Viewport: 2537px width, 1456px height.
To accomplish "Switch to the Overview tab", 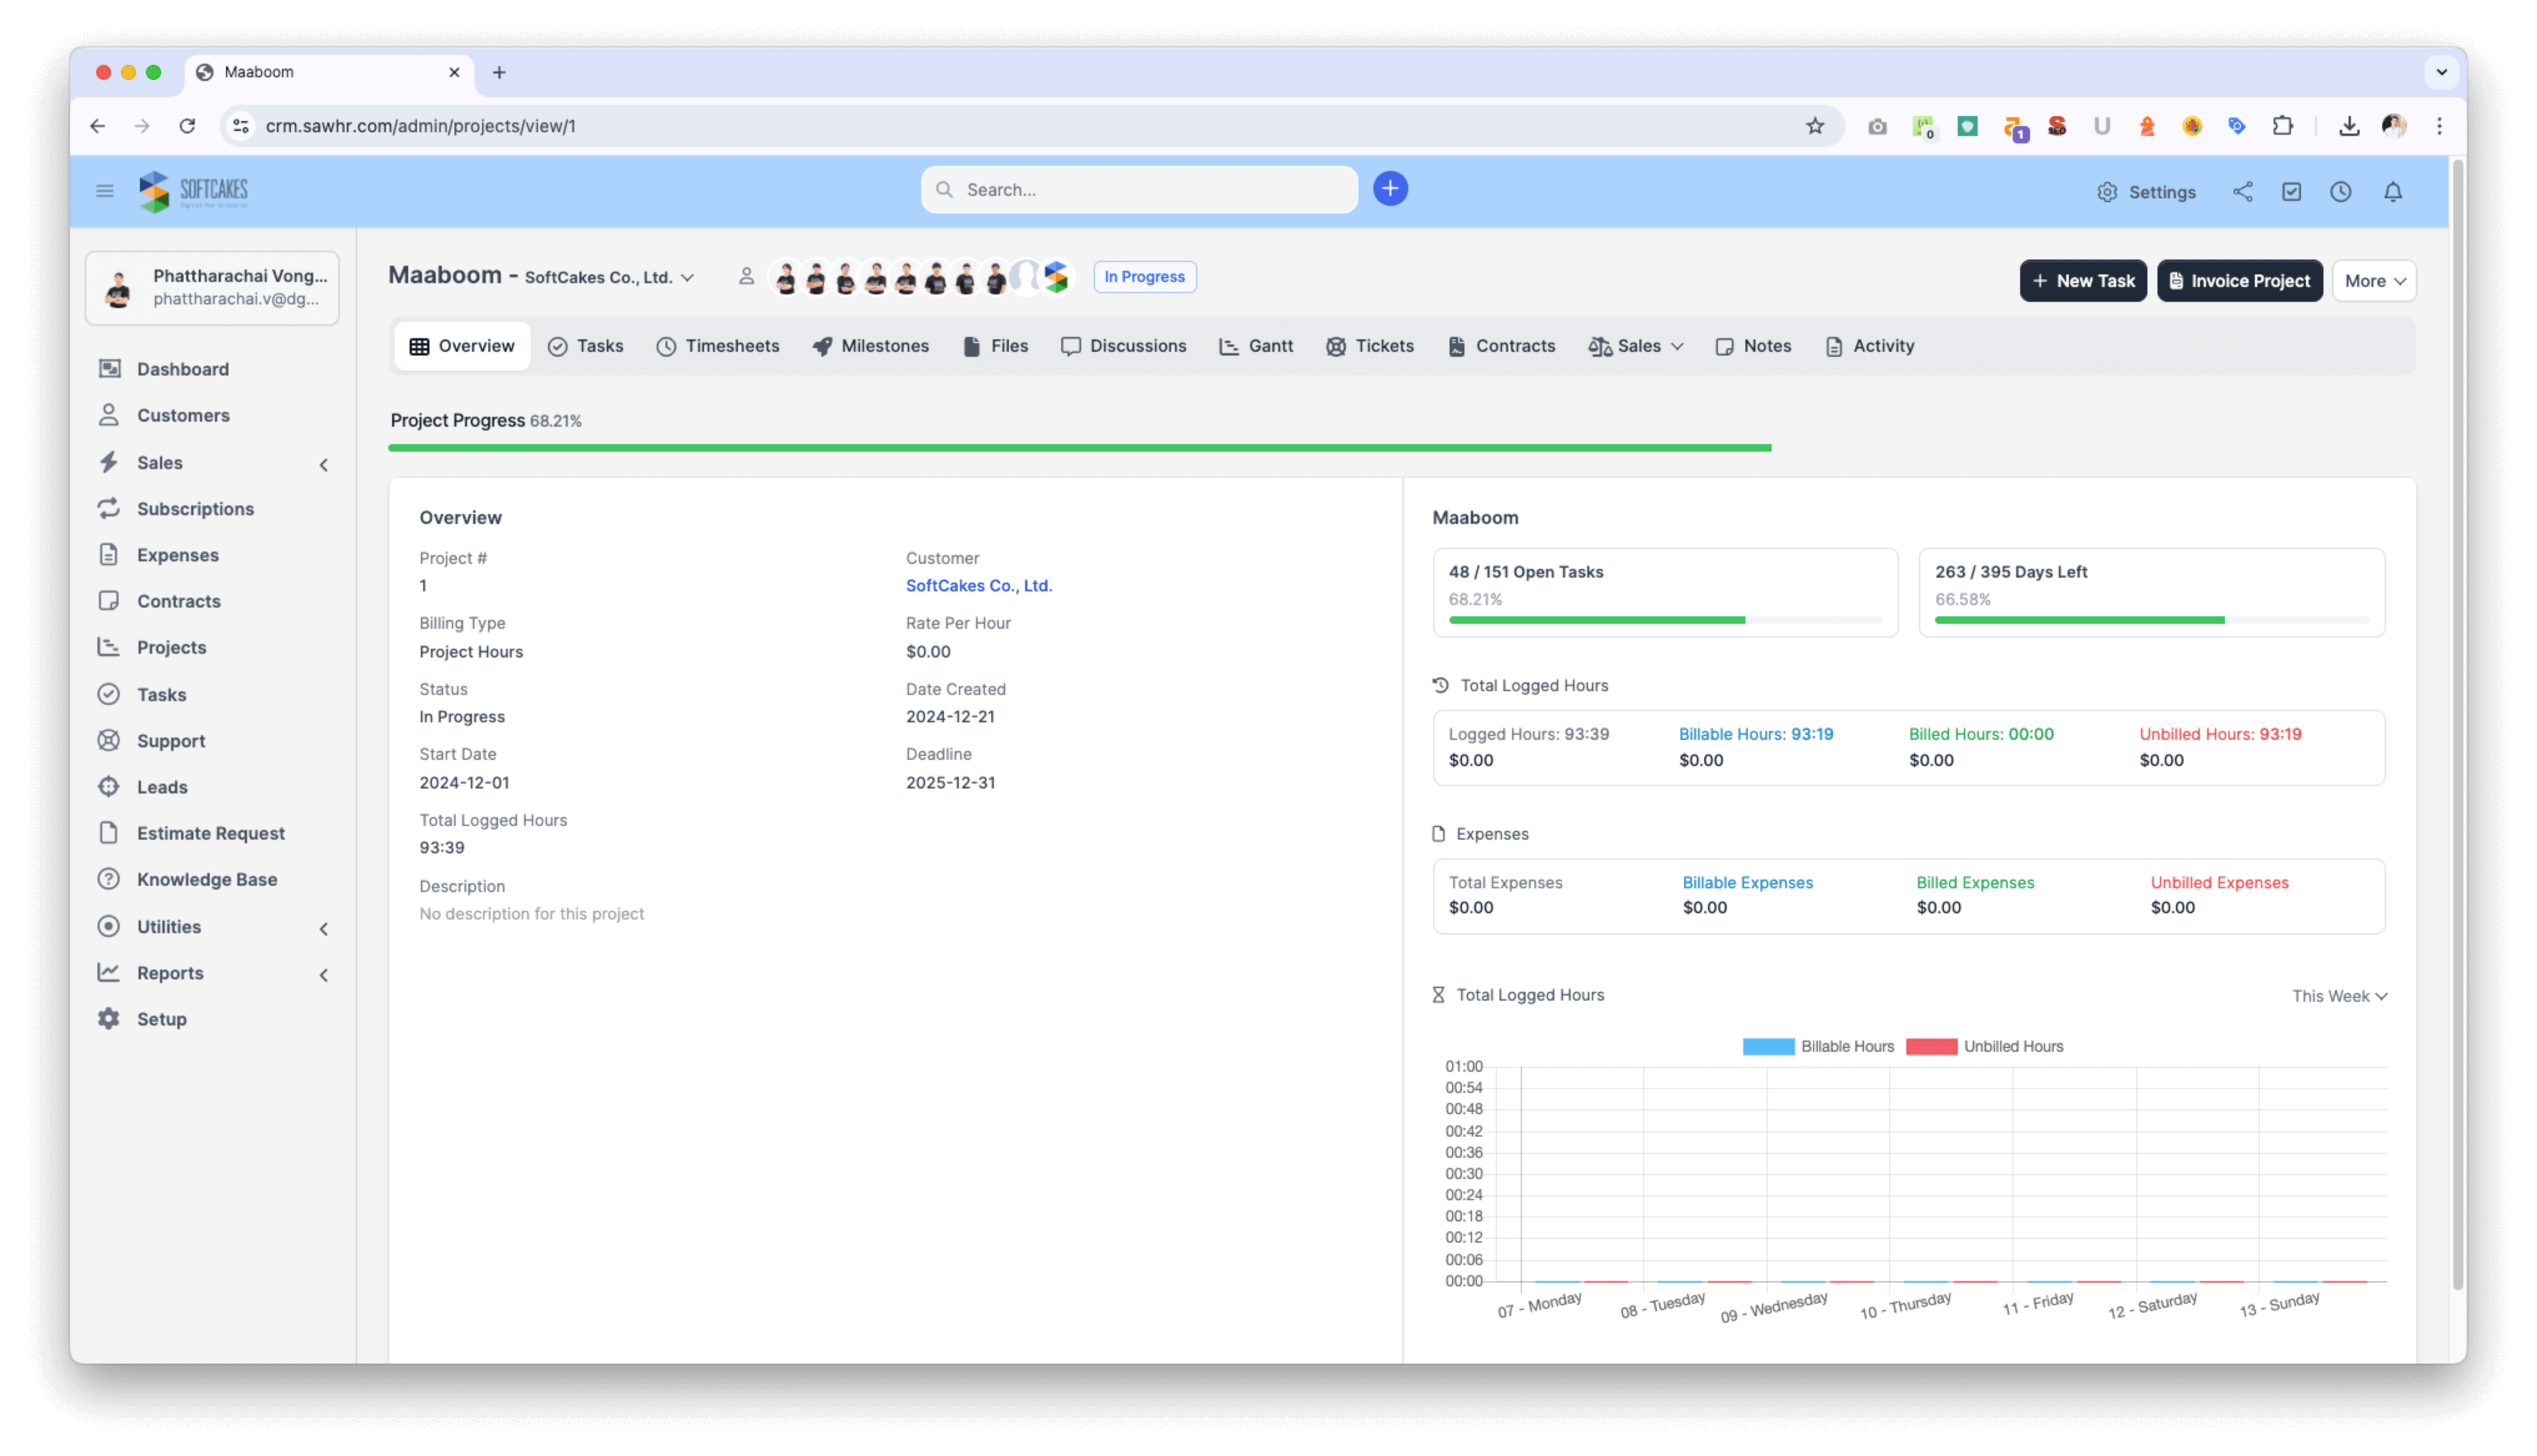I will pyautogui.click(x=461, y=346).
